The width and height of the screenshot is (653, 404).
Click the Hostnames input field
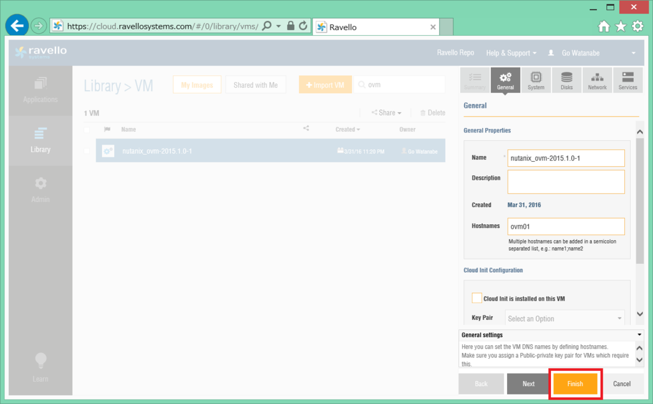pyautogui.click(x=566, y=226)
